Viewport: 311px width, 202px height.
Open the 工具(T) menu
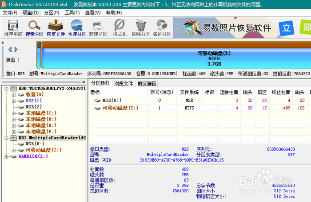click(72, 13)
